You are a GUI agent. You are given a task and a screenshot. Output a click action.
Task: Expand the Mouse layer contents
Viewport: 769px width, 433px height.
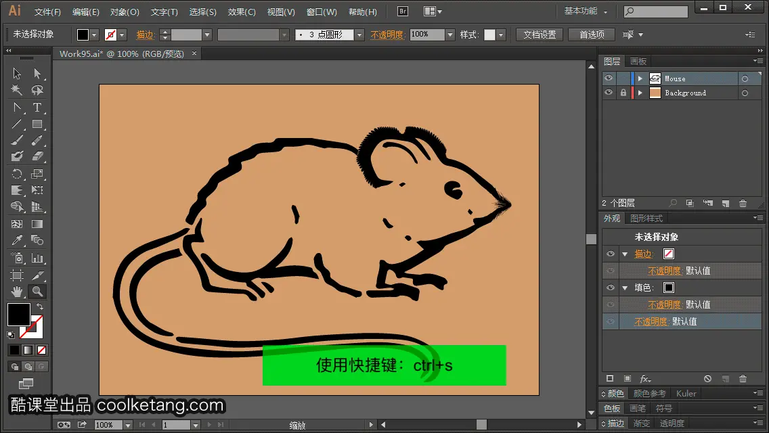coord(640,78)
